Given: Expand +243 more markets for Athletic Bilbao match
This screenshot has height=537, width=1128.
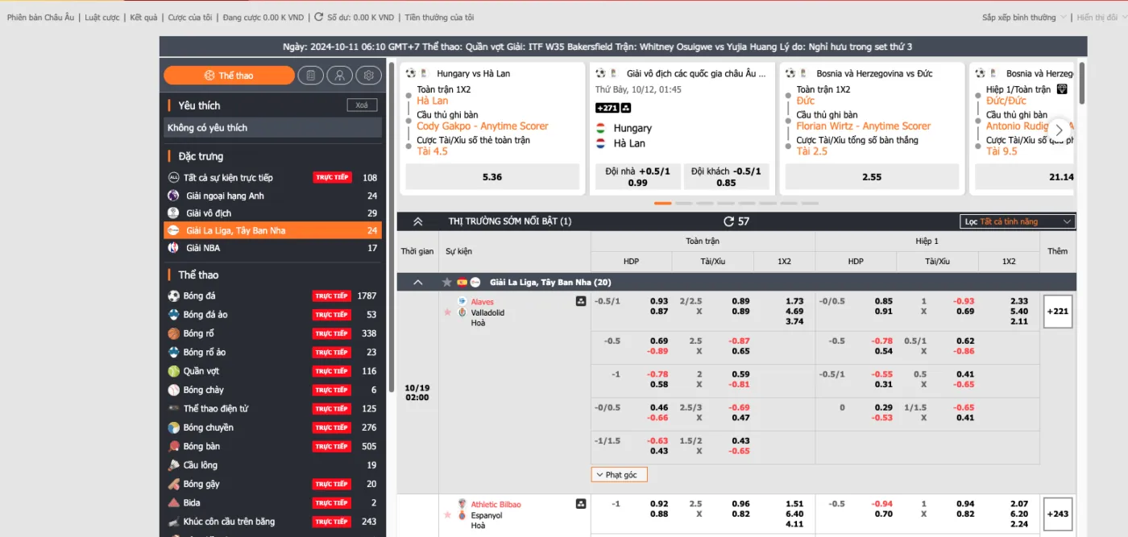Looking at the screenshot, I should pyautogui.click(x=1058, y=514).
